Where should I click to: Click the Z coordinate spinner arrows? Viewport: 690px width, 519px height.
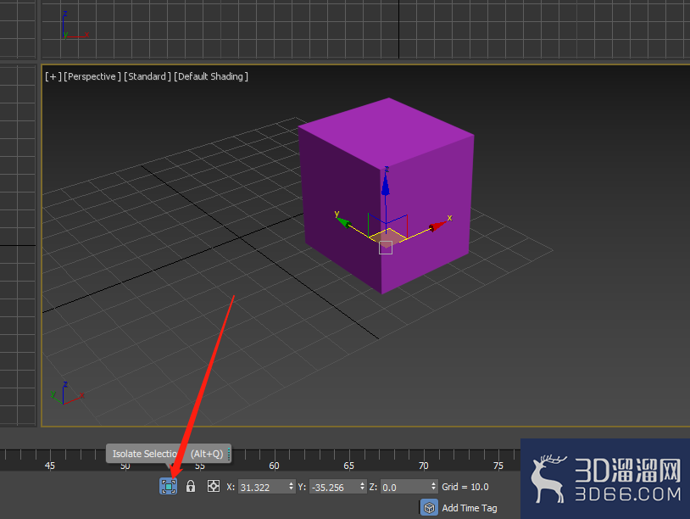tap(434, 487)
